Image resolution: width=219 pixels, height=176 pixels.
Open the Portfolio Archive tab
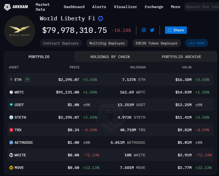point(181,57)
